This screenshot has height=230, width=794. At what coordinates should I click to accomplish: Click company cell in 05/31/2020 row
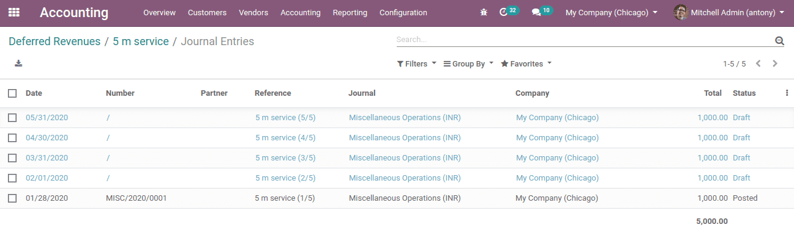[557, 118]
